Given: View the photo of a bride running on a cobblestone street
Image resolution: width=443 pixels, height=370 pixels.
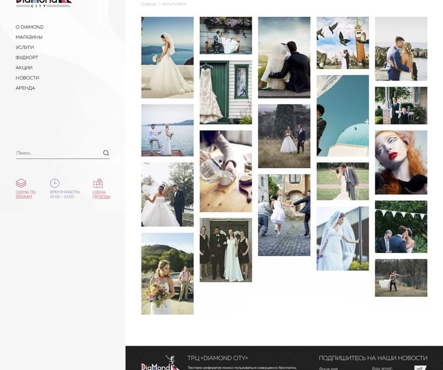Looking at the screenshot, I should tap(284, 215).
